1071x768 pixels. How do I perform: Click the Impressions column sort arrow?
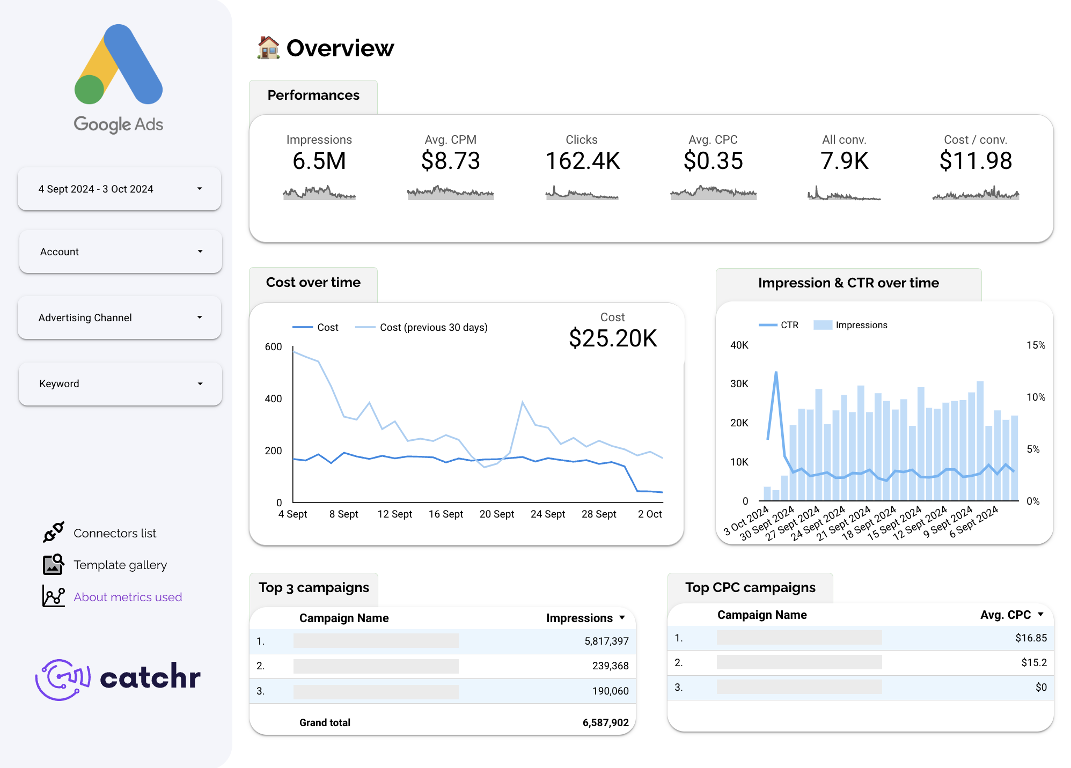(x=622, y=617)
